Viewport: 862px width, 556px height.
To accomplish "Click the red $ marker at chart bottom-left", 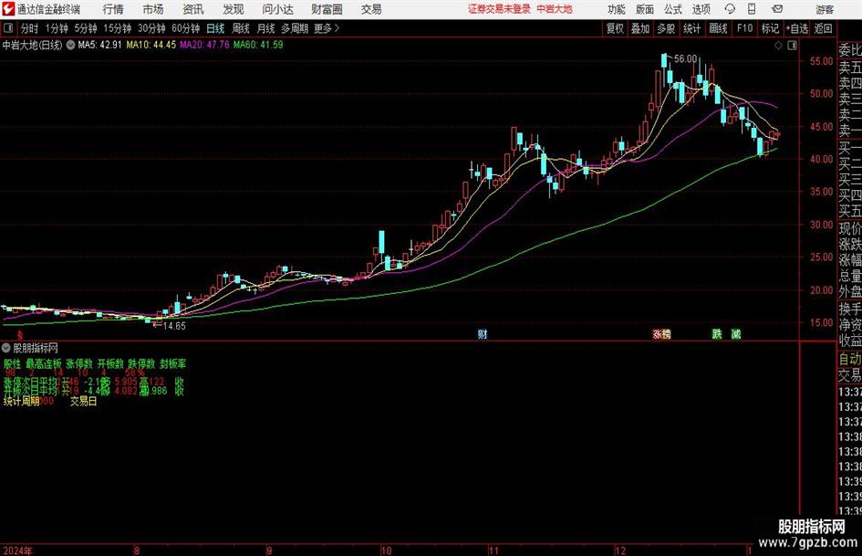I will click(x=20, y=334).
